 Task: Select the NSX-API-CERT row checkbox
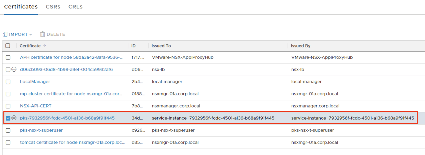click(x=8, y=106)
